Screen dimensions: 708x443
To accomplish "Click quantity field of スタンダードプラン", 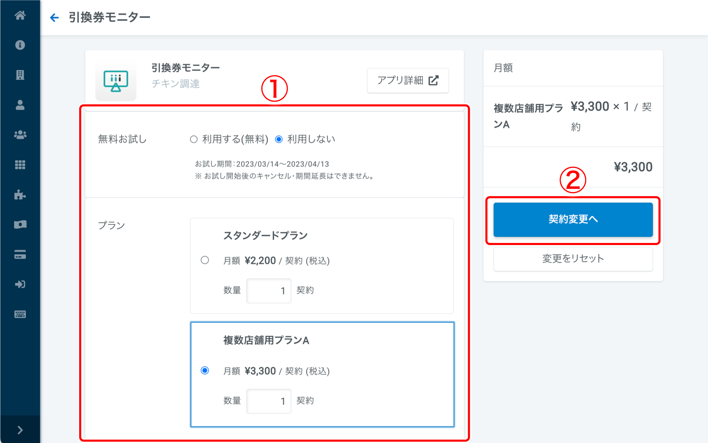I will pyautogui.click(x=269, y=291).
